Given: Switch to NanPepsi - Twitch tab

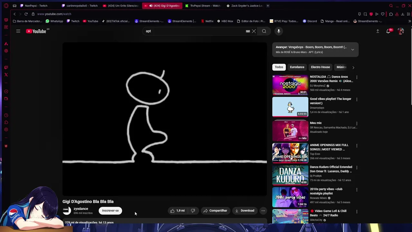Looking at the screenshot, I should point(39,6).
